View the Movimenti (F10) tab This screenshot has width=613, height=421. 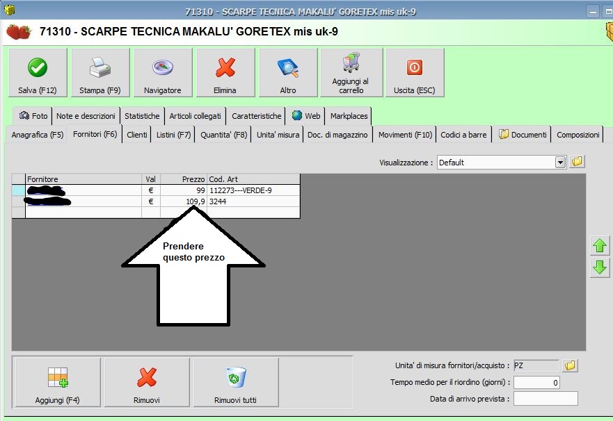pyautogui.click(x=405, y=135)
